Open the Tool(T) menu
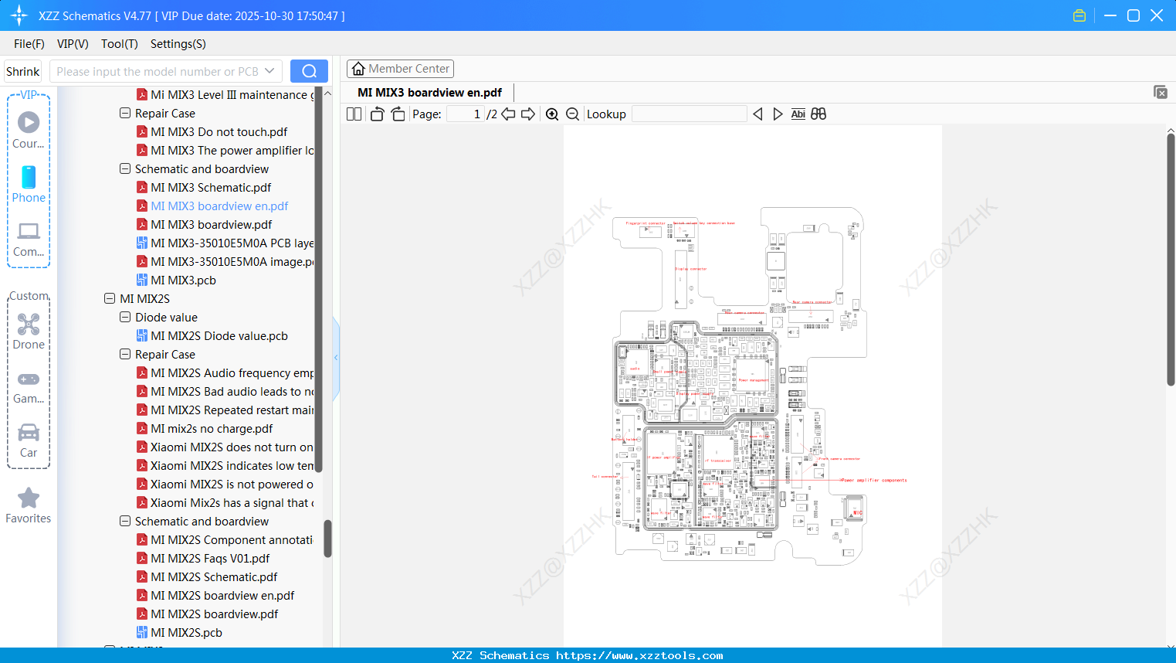The height and width of the screenshot is (663, 1176). click(x=120, y=44)
